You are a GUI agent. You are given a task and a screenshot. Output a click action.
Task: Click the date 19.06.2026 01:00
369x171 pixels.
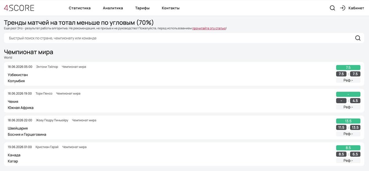click(x=20, y=147)
